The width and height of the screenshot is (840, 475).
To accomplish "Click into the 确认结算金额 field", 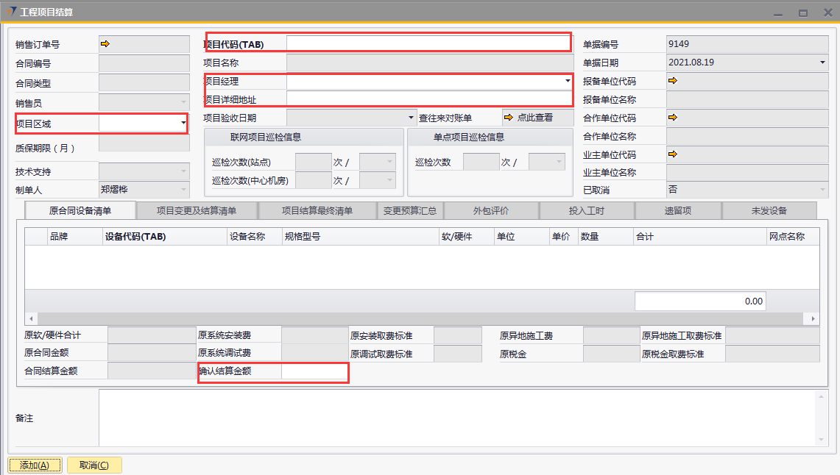I will click(314, 372).
